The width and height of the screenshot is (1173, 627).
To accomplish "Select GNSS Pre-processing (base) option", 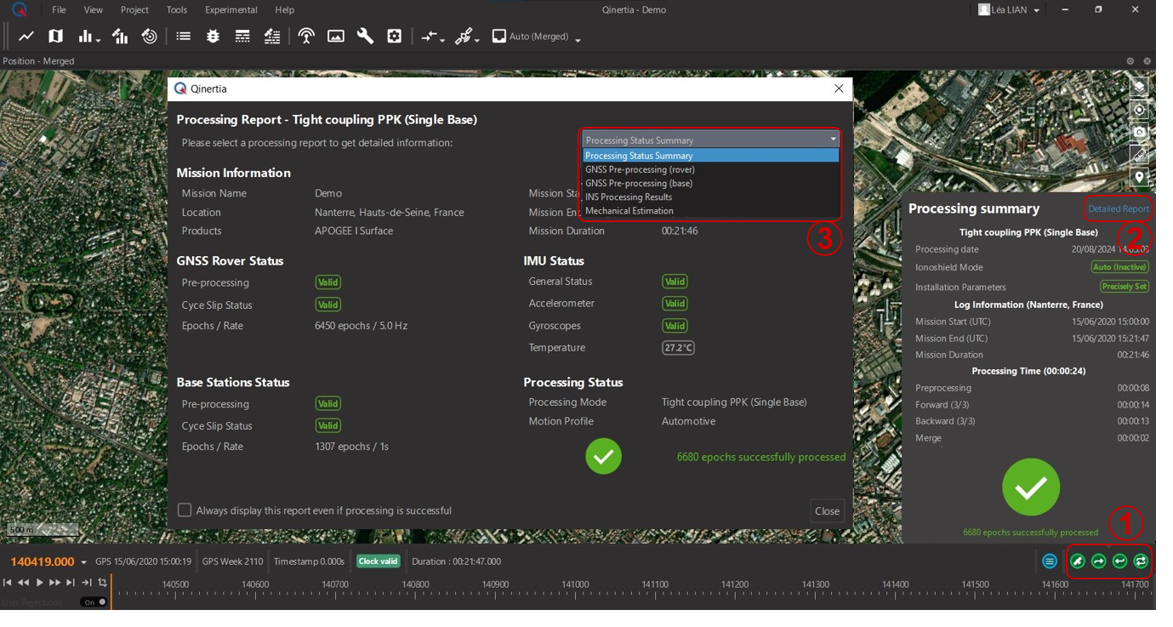I will point(711,183).
